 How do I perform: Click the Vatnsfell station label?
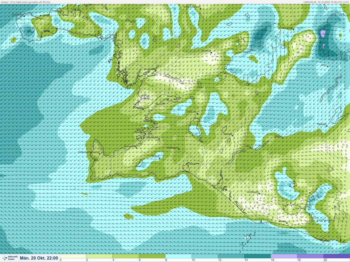322,124
